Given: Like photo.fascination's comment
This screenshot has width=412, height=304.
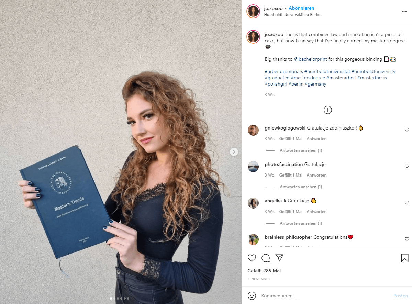Looking at the screenshot, I should pyautogui.click(x=407, y=166).
